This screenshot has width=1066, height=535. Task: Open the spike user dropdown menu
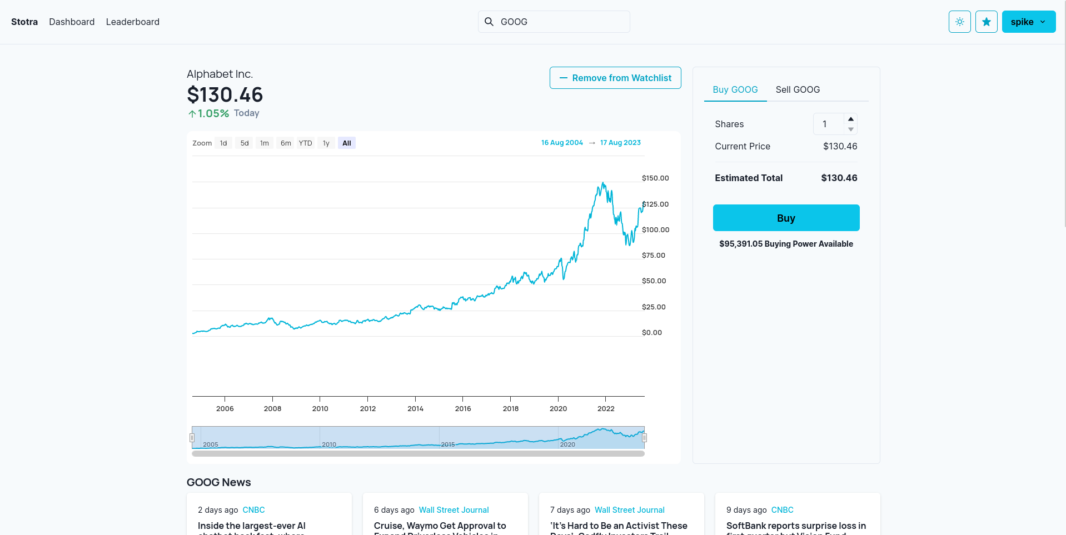click(x=1028, y=22)
